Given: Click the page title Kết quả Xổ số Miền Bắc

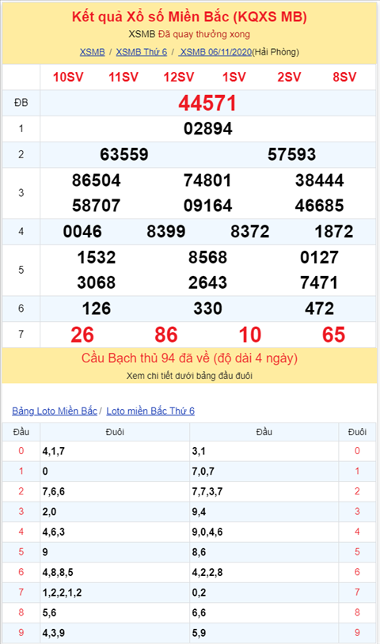Looking at the screenshot, I should (x=189, y=17).
